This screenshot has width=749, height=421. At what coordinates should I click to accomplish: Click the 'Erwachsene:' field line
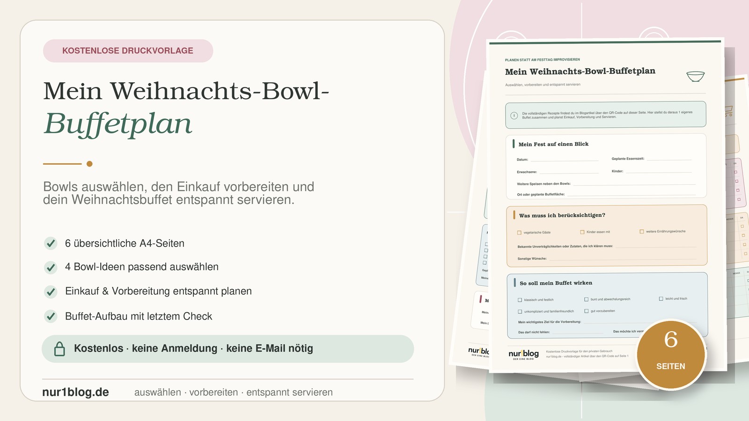tap(569, 173)
